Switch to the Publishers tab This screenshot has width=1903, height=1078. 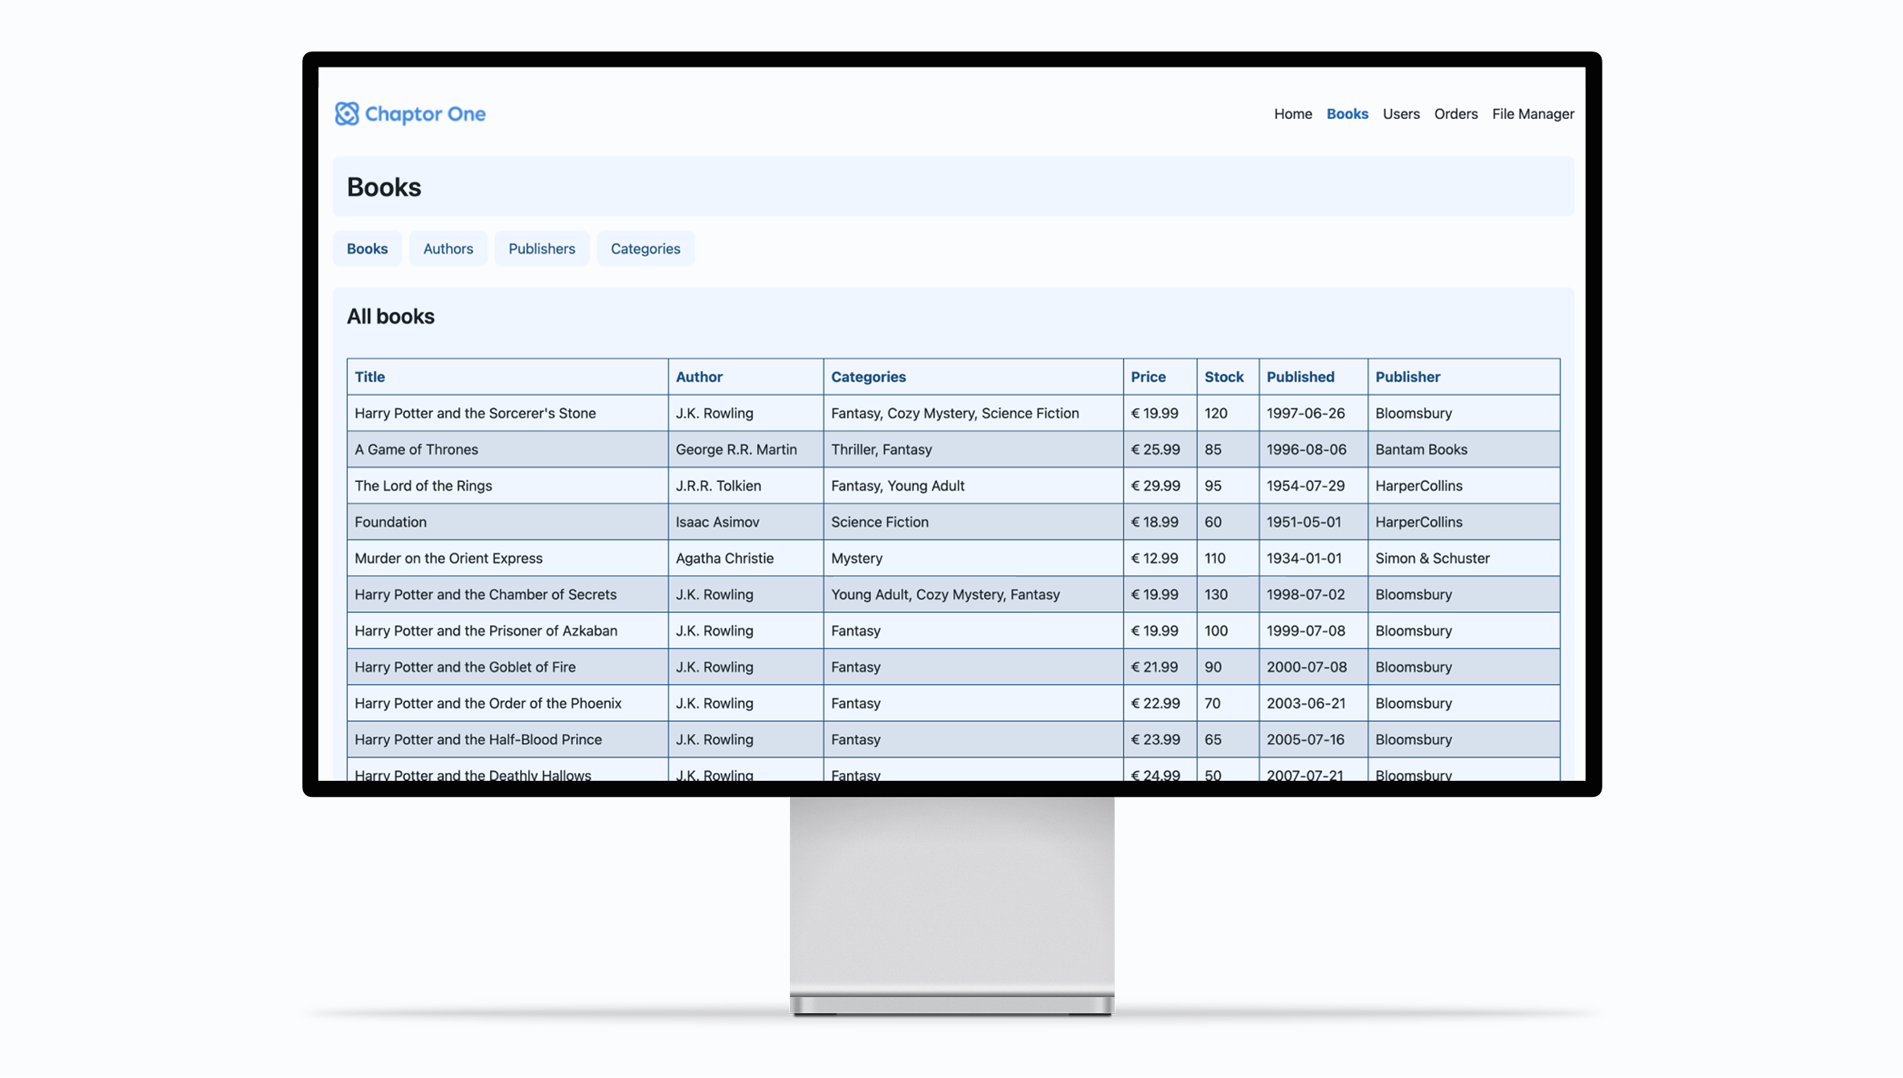[542, 249]
